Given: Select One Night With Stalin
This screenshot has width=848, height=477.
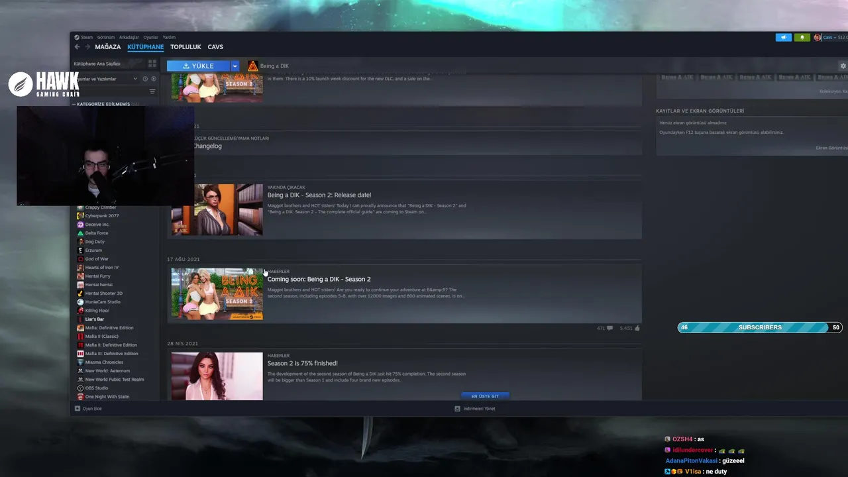Looking at the screenshot, I should tap(107, 397).
